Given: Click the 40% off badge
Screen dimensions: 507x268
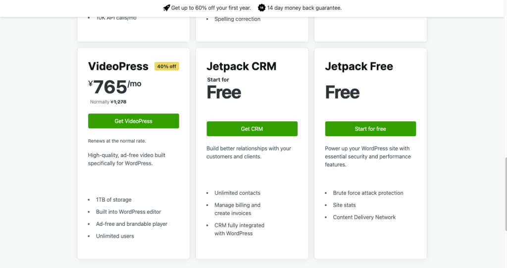Looking at the screenshot, I should click(167, 66).
